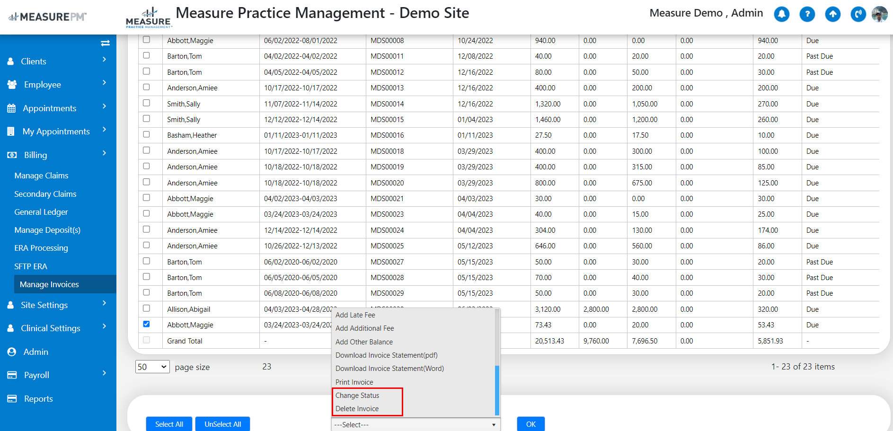
Task: Click the My Appointments clipboard icon
Action: pyautogui.click(x=11, y=132)
